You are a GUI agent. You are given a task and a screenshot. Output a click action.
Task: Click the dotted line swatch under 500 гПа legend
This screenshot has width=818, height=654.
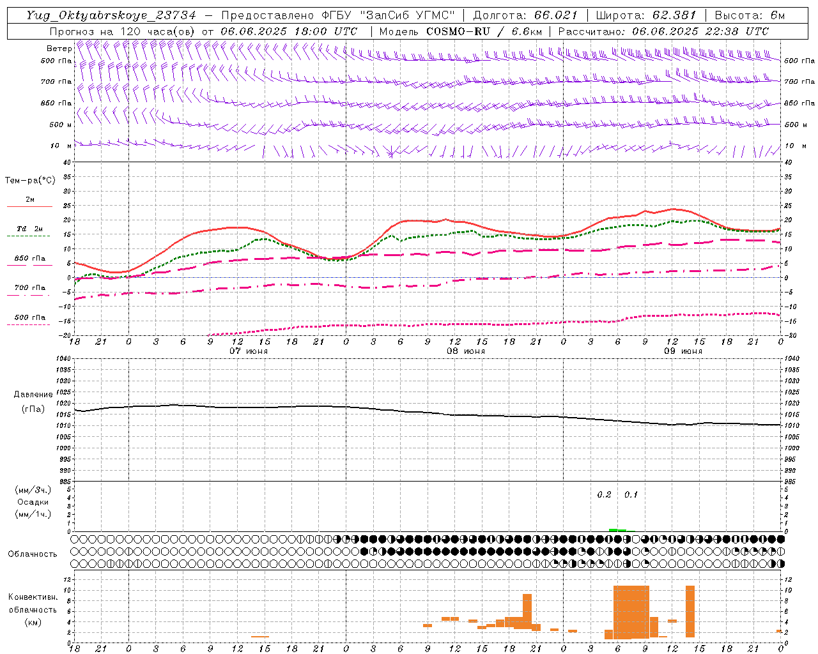[28, 324]
